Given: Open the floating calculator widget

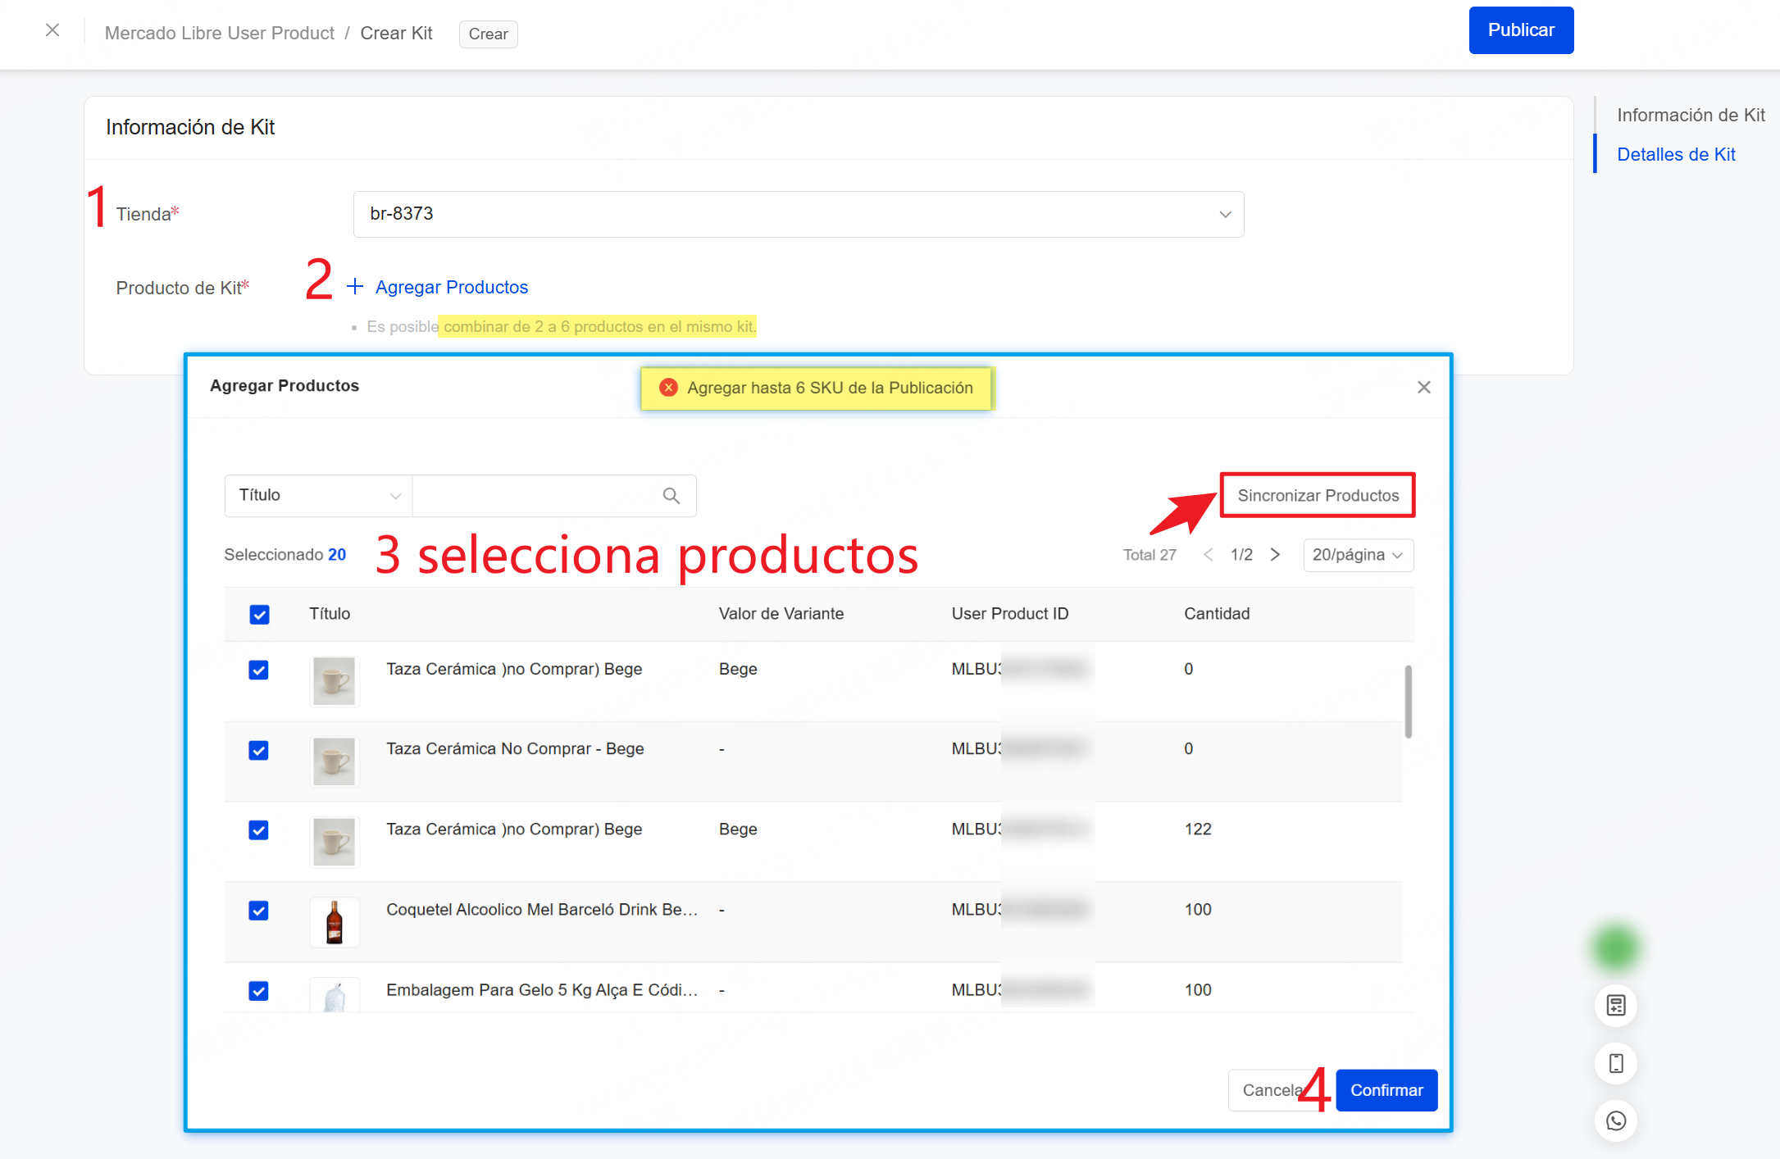Looking at the screenshot, I should [1614, 1005].
